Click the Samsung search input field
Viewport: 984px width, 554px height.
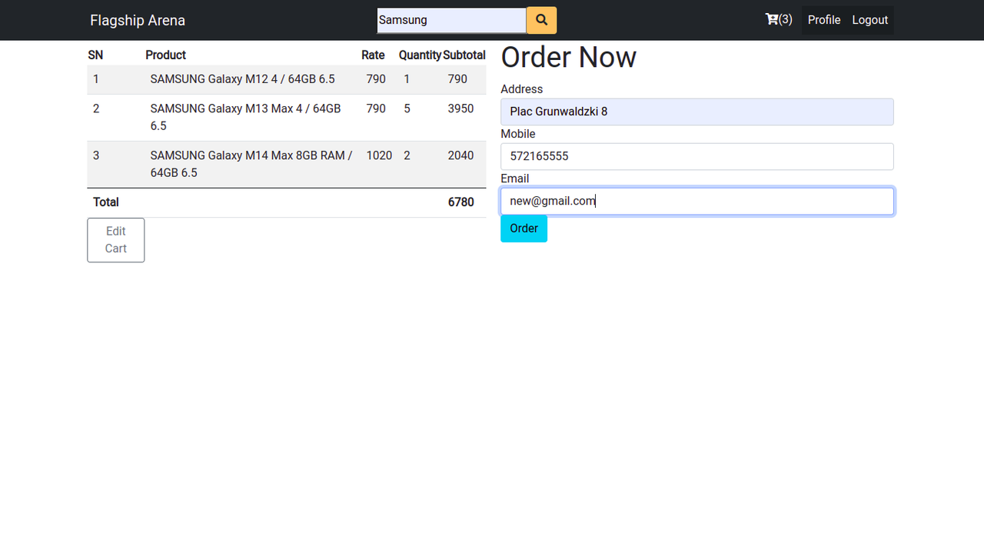click(450, 20)
